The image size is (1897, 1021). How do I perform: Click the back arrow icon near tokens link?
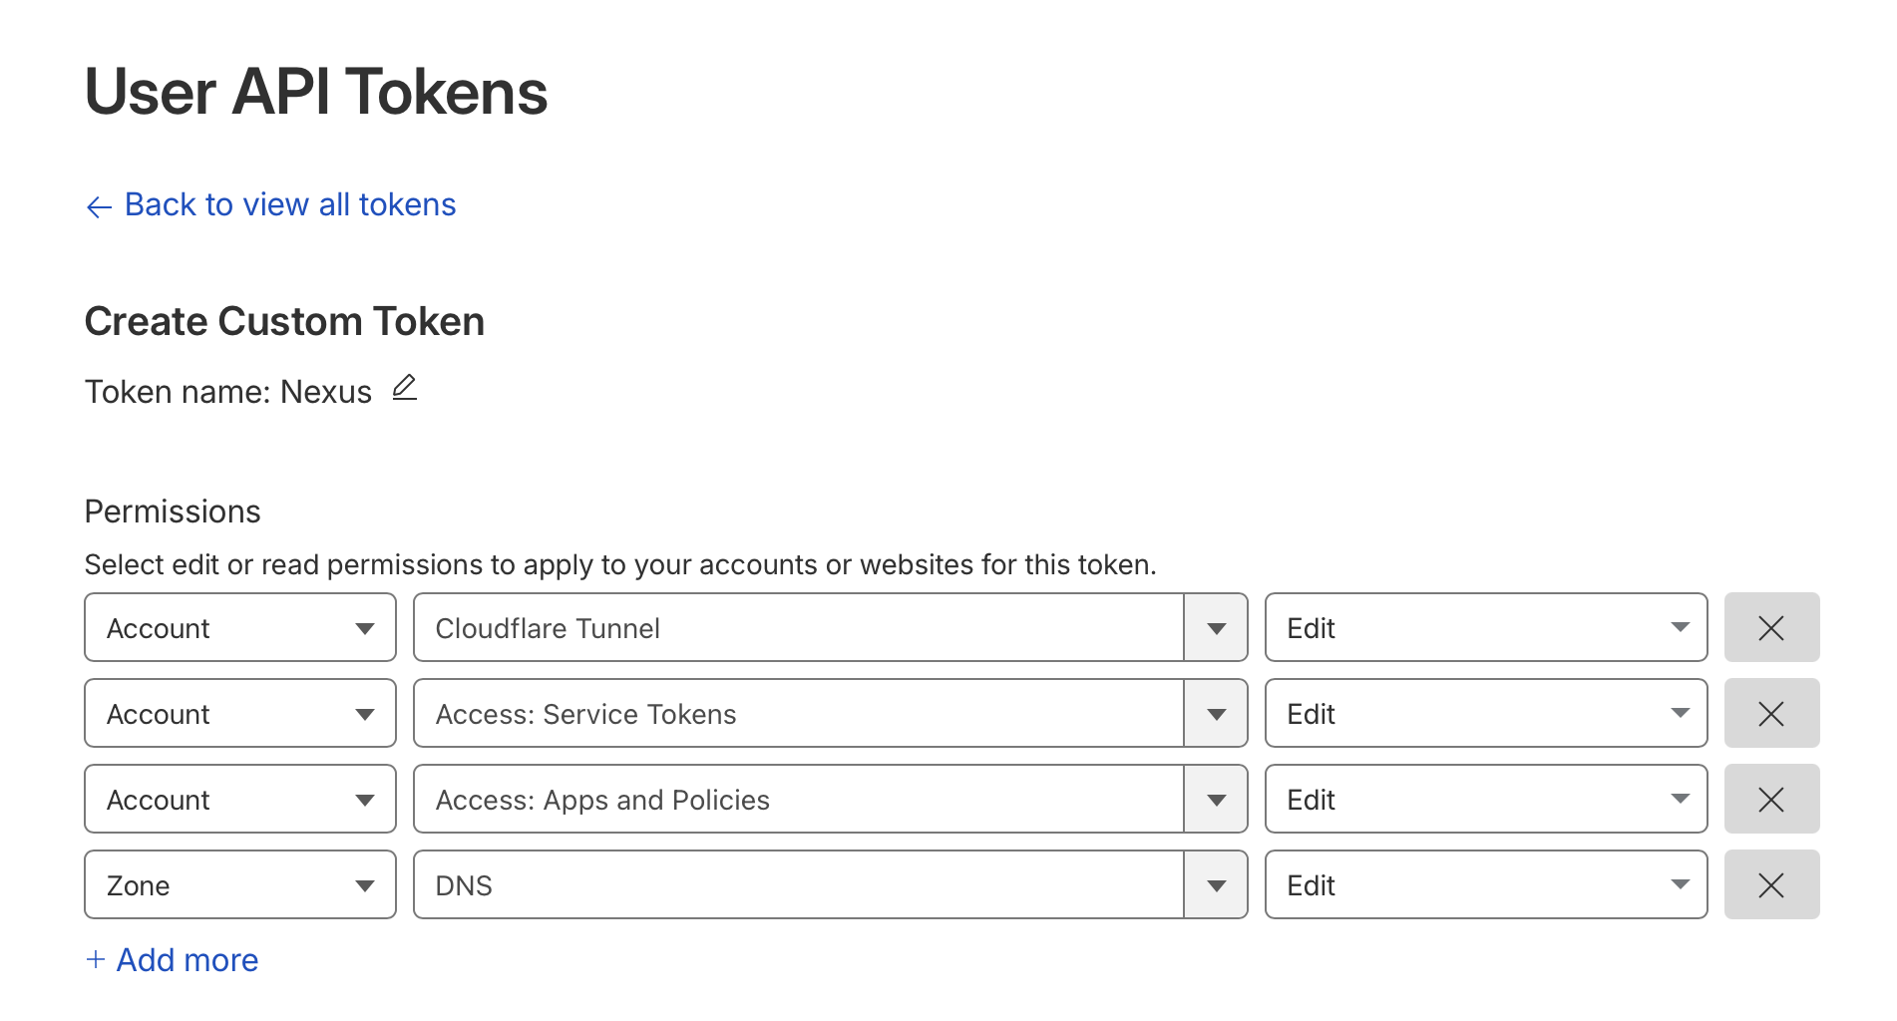pyautogui.click(x=99, y=206)
